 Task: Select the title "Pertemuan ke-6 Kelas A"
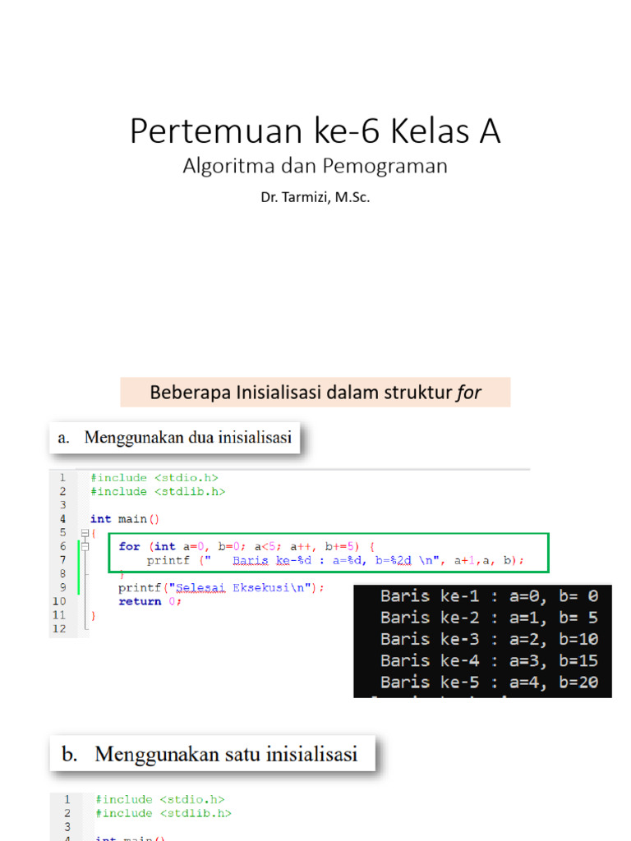coord(315,131)
